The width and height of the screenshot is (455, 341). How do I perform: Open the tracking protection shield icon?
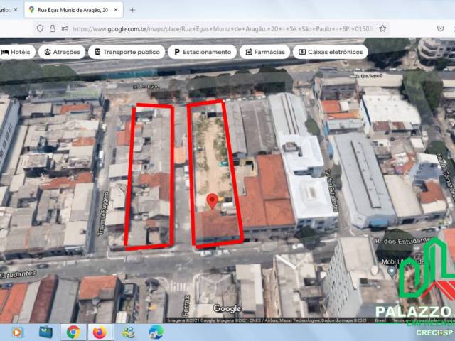[x=41, y=28]
